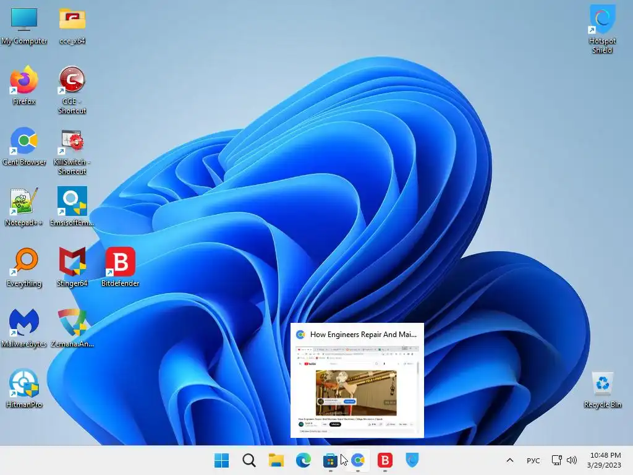The width and height of the screenshot is (633, 475).
Task: Open Hotspot Shield from the taskbar
Action: click(x=412, y=460)
